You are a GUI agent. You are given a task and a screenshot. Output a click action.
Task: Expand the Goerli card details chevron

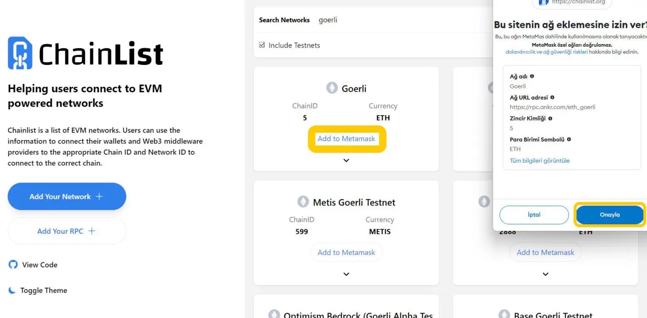point(346,160)
